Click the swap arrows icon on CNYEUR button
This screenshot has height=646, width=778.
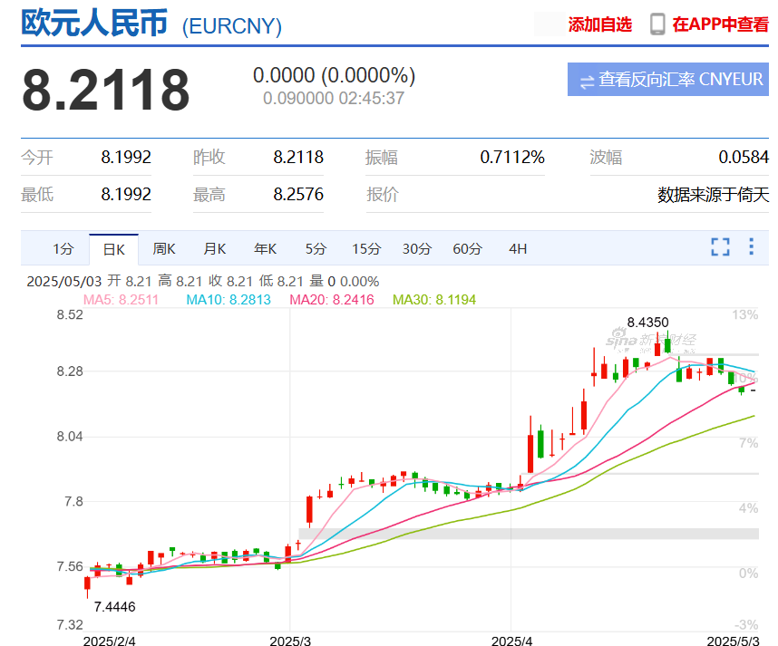pyautogui.click(x=587, y=81)
